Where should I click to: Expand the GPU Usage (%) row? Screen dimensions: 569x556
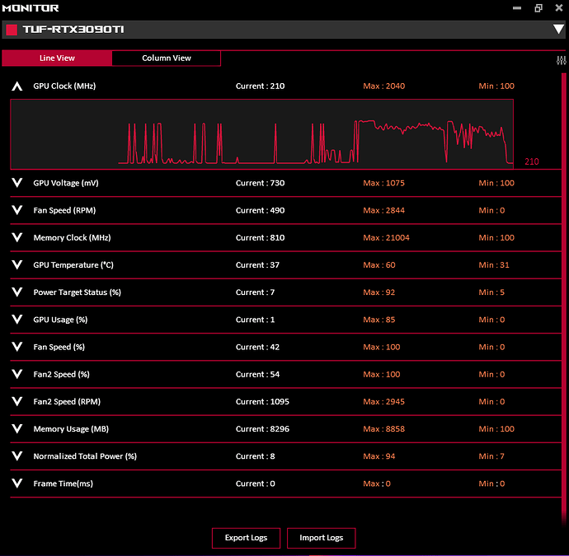pos(16,320)
